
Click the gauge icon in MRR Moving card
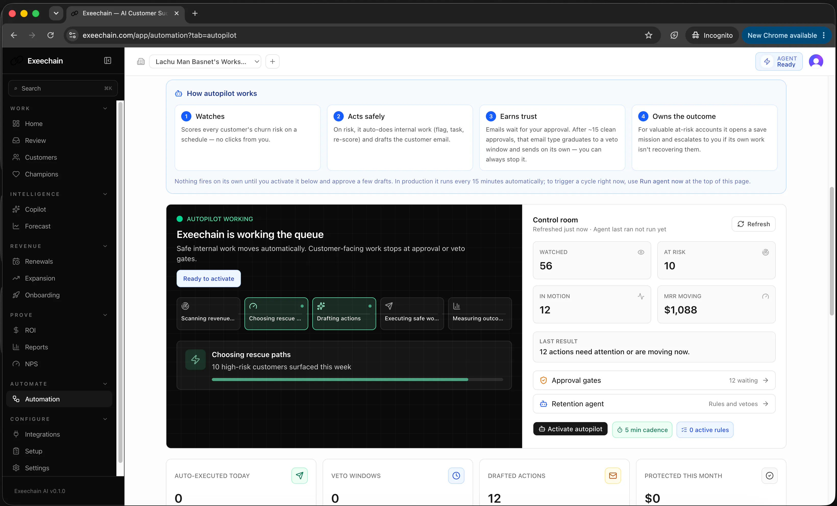pyautogui.click(x=765, y=296)
